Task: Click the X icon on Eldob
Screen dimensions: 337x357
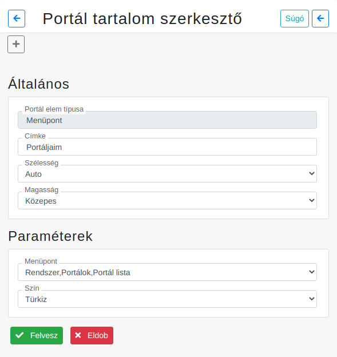Action: [x=78, y=335]
